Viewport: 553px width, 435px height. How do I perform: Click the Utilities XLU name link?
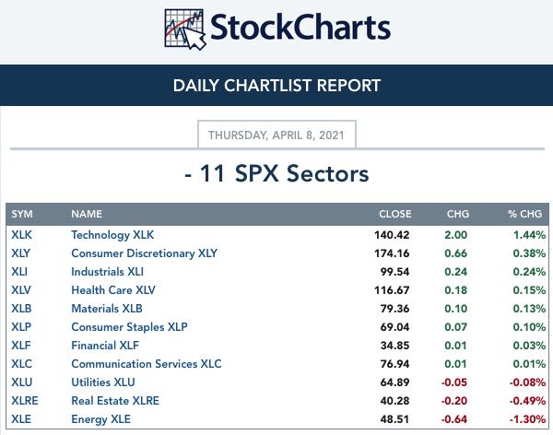click(103, 382)
